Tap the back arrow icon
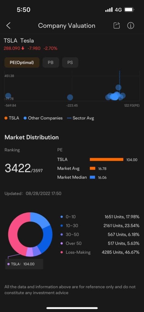144x312 pixels. (x=8, y=26)
